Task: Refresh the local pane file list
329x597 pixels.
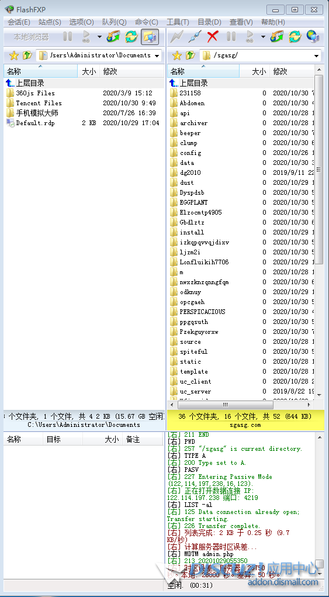Action: (x=131, y=37)
